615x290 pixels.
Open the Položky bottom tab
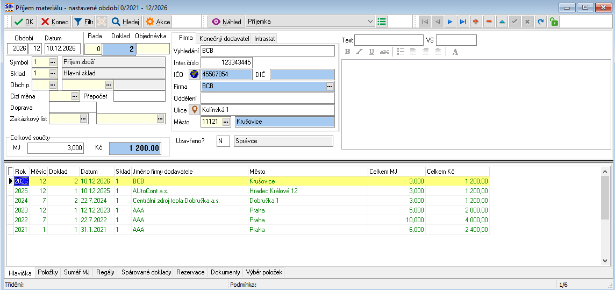pyautogui.click(x=48, y=272)
